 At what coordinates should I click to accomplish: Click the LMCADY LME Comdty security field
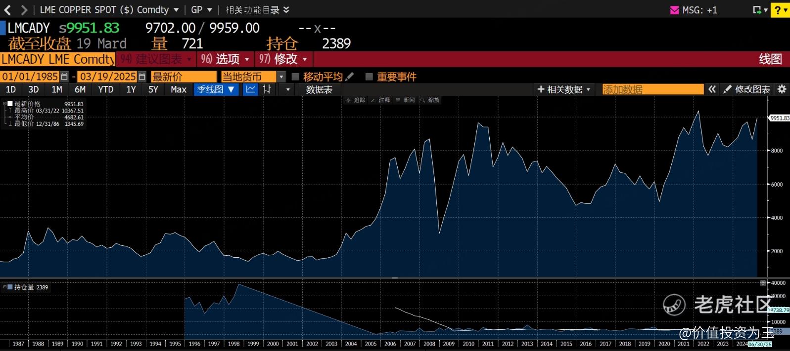[x=57, y=59]
